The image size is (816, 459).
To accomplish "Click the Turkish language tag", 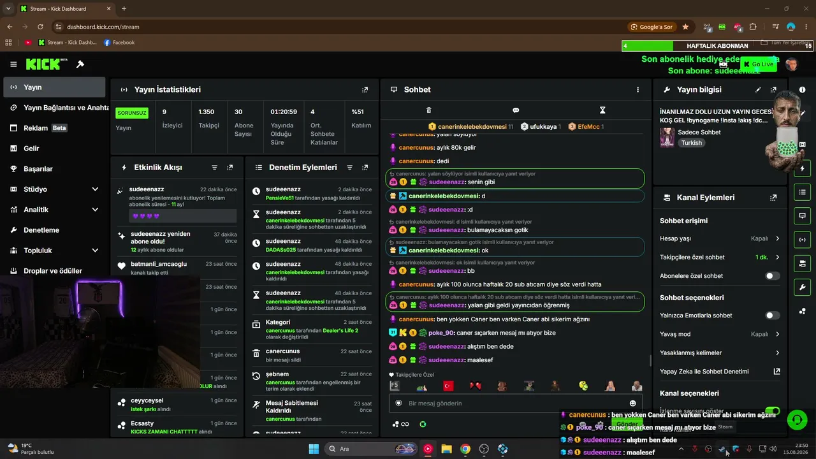I will (x=691, y=143).
